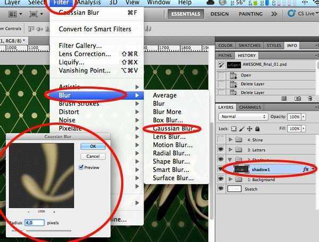Create new document from current state icon
The height and width of the screenshot is (242, 319).
[284, 99]
